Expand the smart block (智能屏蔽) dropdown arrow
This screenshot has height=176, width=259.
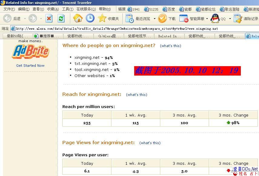pyautogui.click(x=207, y=19)
